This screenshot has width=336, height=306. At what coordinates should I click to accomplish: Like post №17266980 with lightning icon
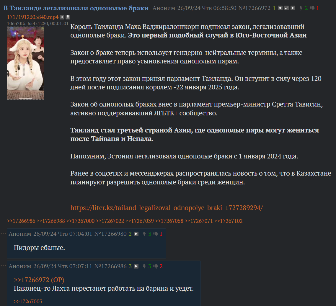point(144,234)
